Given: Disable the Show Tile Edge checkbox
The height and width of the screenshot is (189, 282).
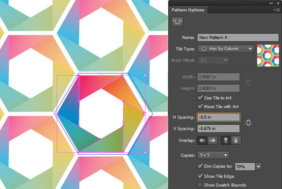Looking at the screenshot, I should (201, 176).
